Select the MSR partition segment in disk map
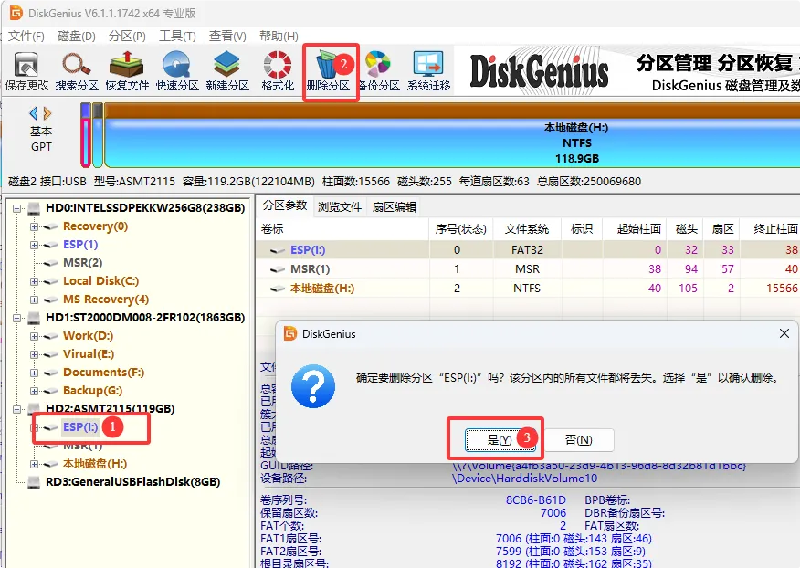This screenshot has width=800, height=568. pyautogui.click(x=98, y=135)
